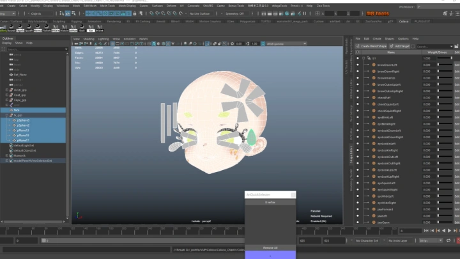Viewport: 460px width, 259px height.
Task: Click the IPR render clapperboard icon
Action: pos(275,13)
